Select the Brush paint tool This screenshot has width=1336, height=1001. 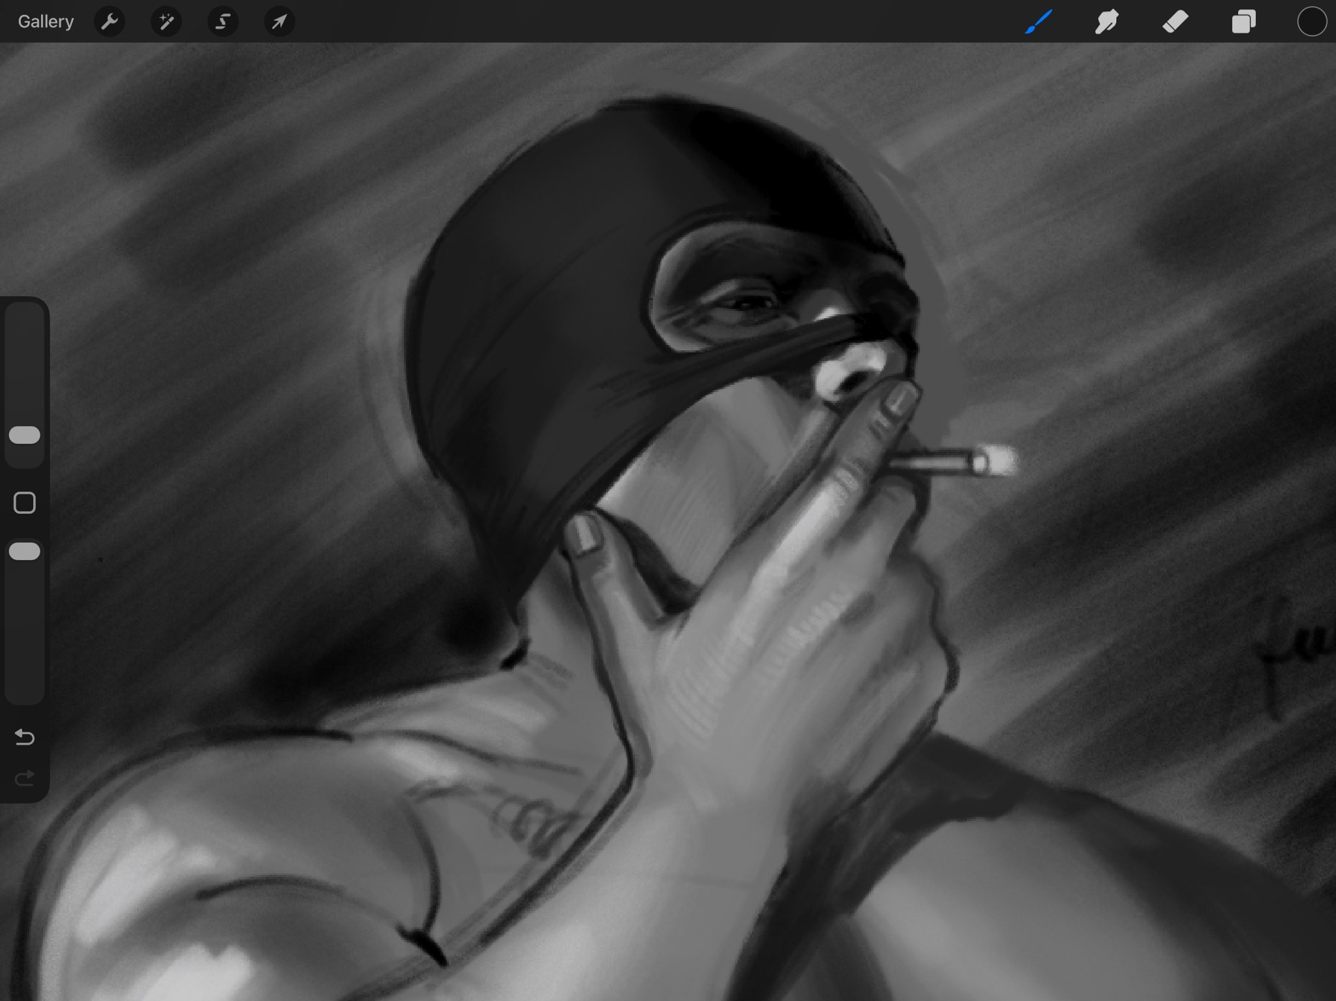click(x=1039, y=22)
